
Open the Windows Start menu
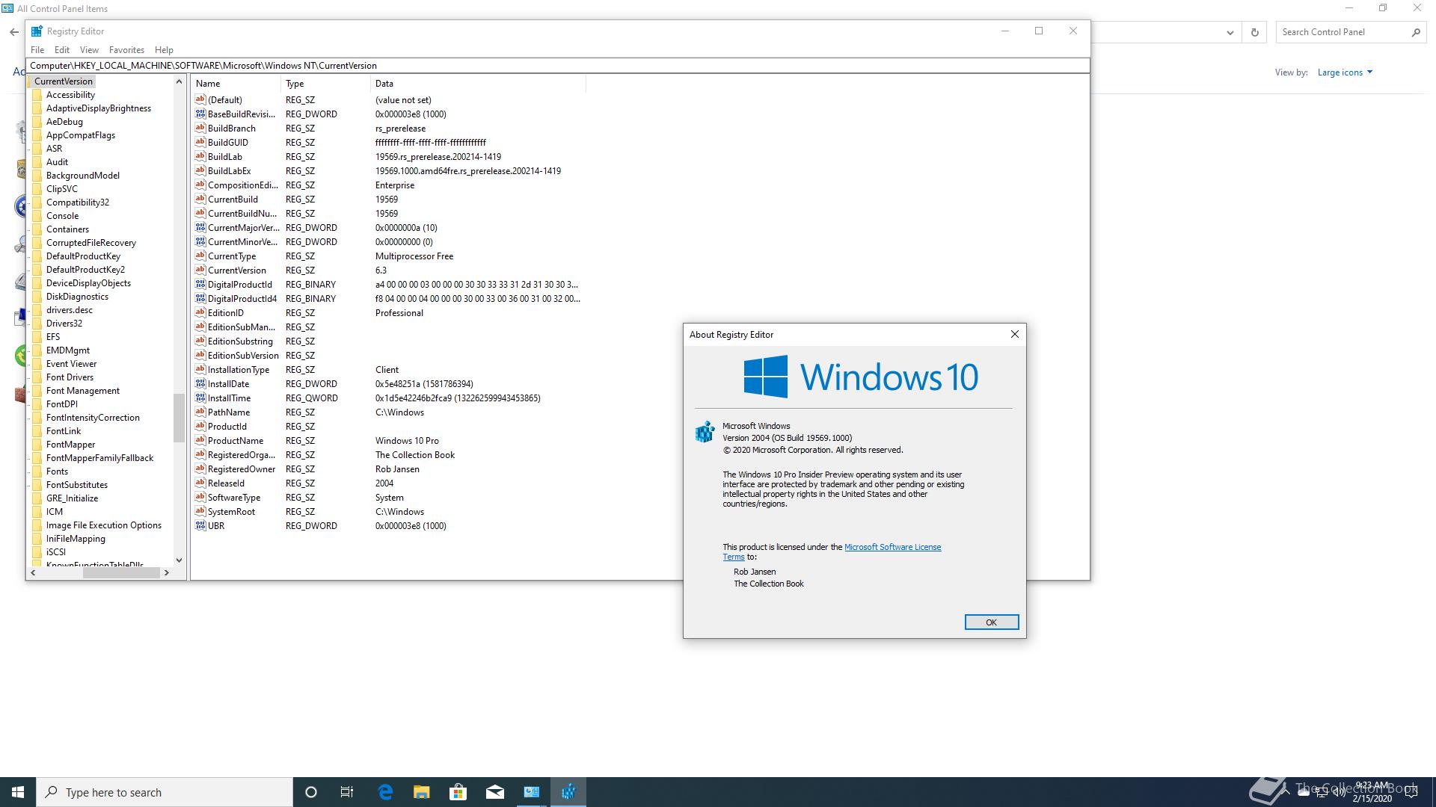click(x=18, y=792)
